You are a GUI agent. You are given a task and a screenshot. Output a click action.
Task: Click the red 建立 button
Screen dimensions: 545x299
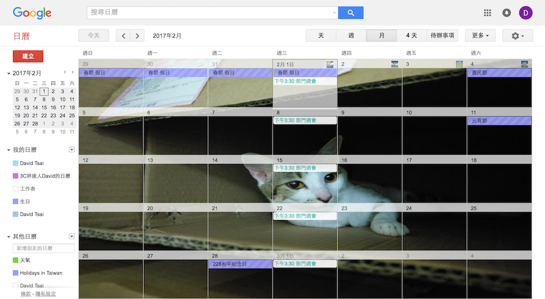click(28, 56)
